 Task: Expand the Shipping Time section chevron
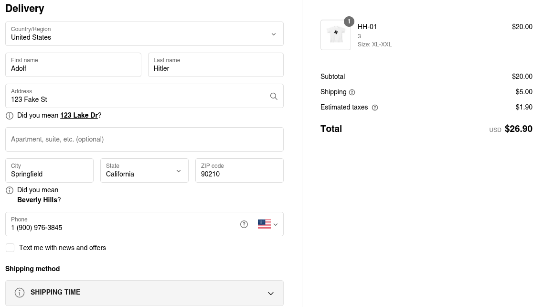pos(271,293)
